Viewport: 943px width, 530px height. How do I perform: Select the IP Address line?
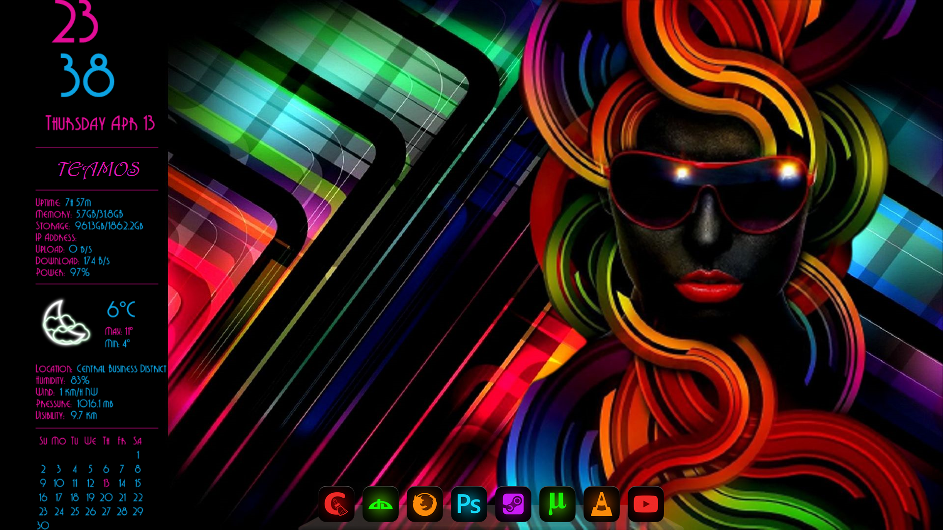pyautogui.click(x=56, y=238)
